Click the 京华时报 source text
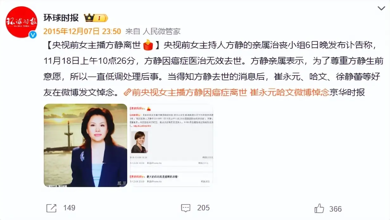The height and width of the screenshot is (220, 390). [x=347, y=92]
